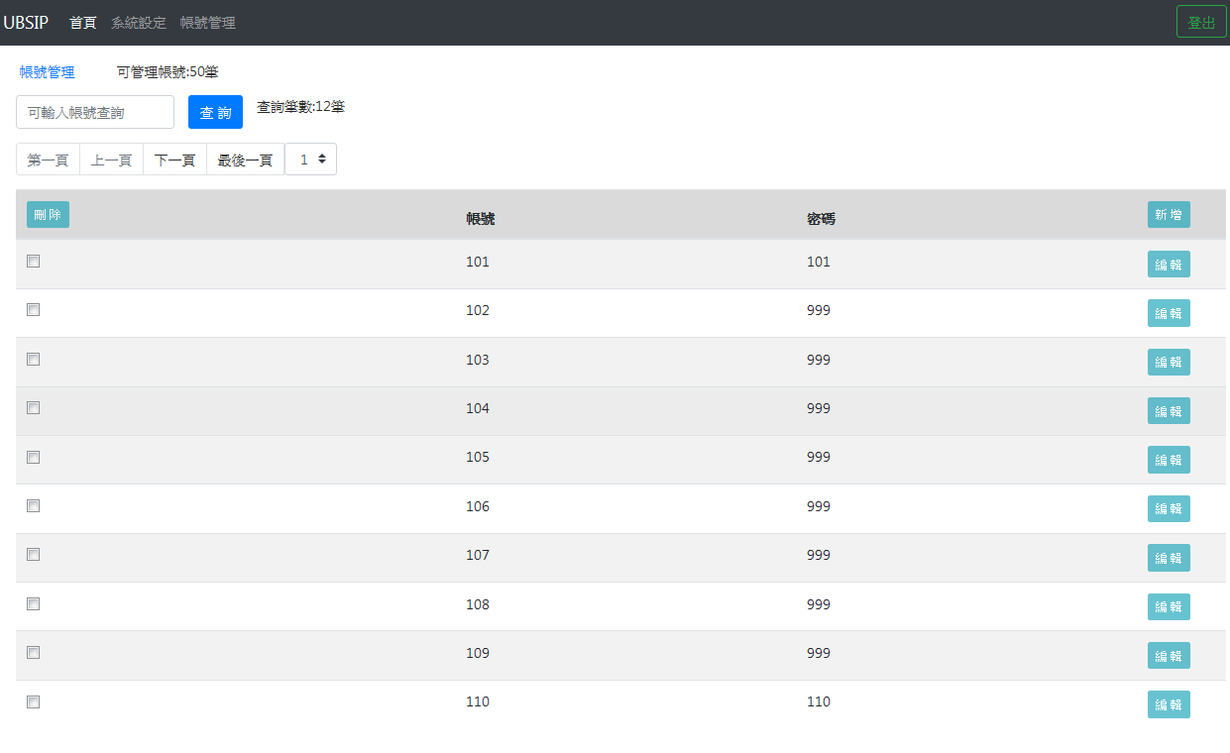This screenshot has width=1230, height=753.
Task: Open the 首頁 nav menu item
Action: [83, 23]
